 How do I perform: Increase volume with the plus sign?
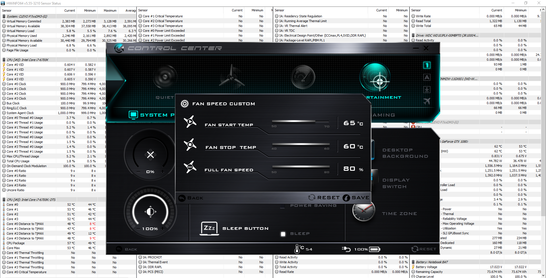point(163,172)
